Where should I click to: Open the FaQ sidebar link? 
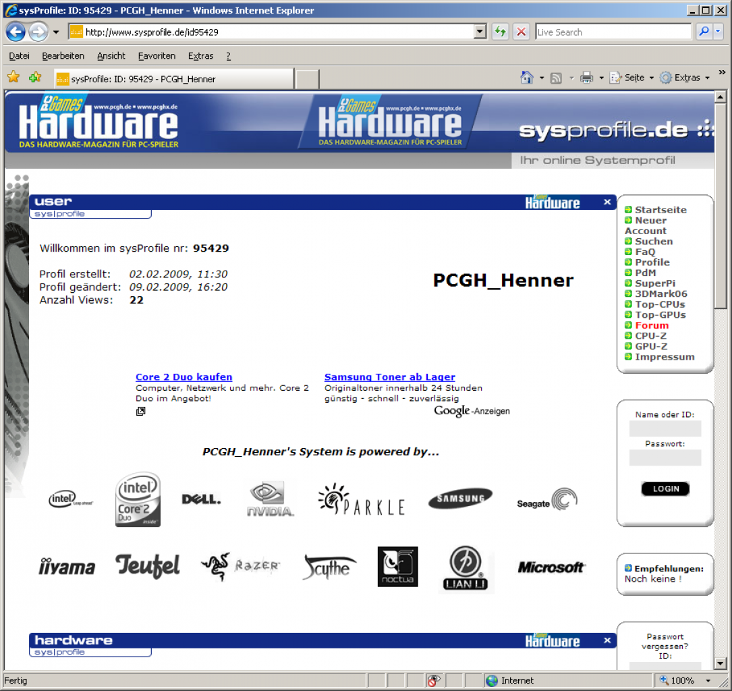click(645, 252)
